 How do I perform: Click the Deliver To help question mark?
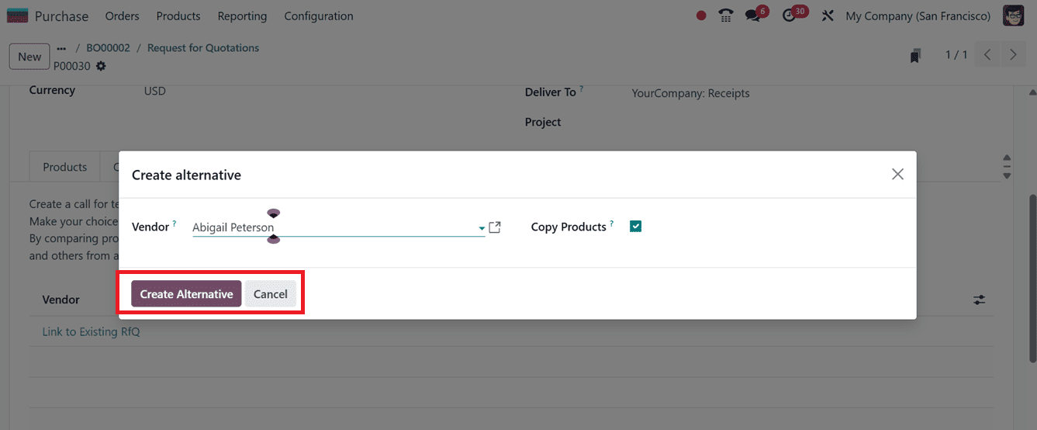point(582,88)
